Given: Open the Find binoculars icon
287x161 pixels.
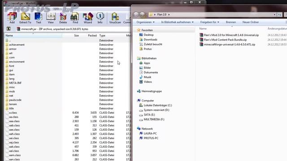Looking at the screenshot, I should [75, 18].
